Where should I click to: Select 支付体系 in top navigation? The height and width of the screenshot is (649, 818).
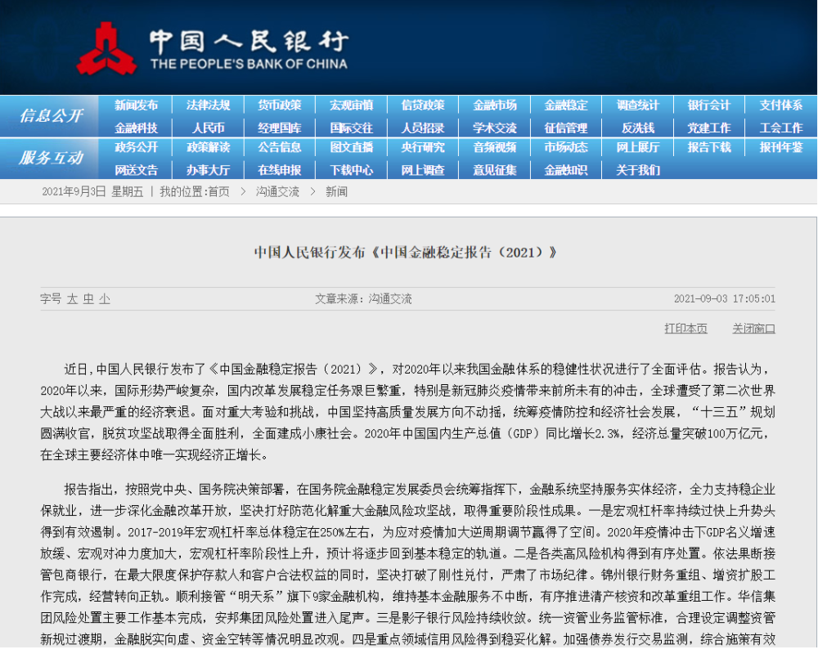pyautogui.click(x=781, y=105)
